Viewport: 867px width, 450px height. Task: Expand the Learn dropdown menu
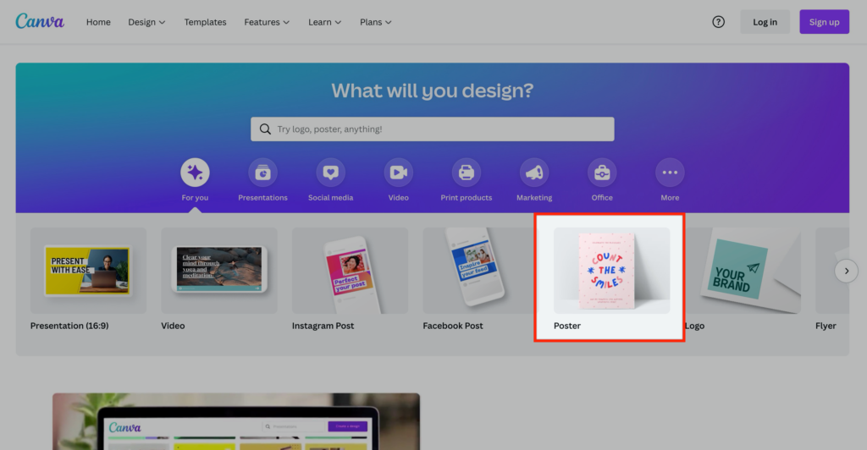click(324, 22)
